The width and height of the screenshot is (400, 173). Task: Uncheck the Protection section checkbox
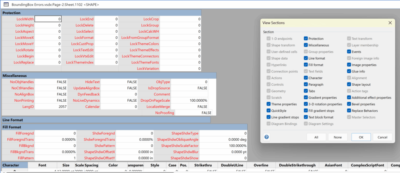pyautogui.click(x=306, y=39)
